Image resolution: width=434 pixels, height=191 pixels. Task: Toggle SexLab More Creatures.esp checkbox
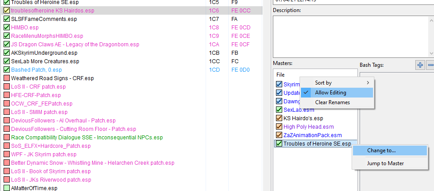point(7,61)
